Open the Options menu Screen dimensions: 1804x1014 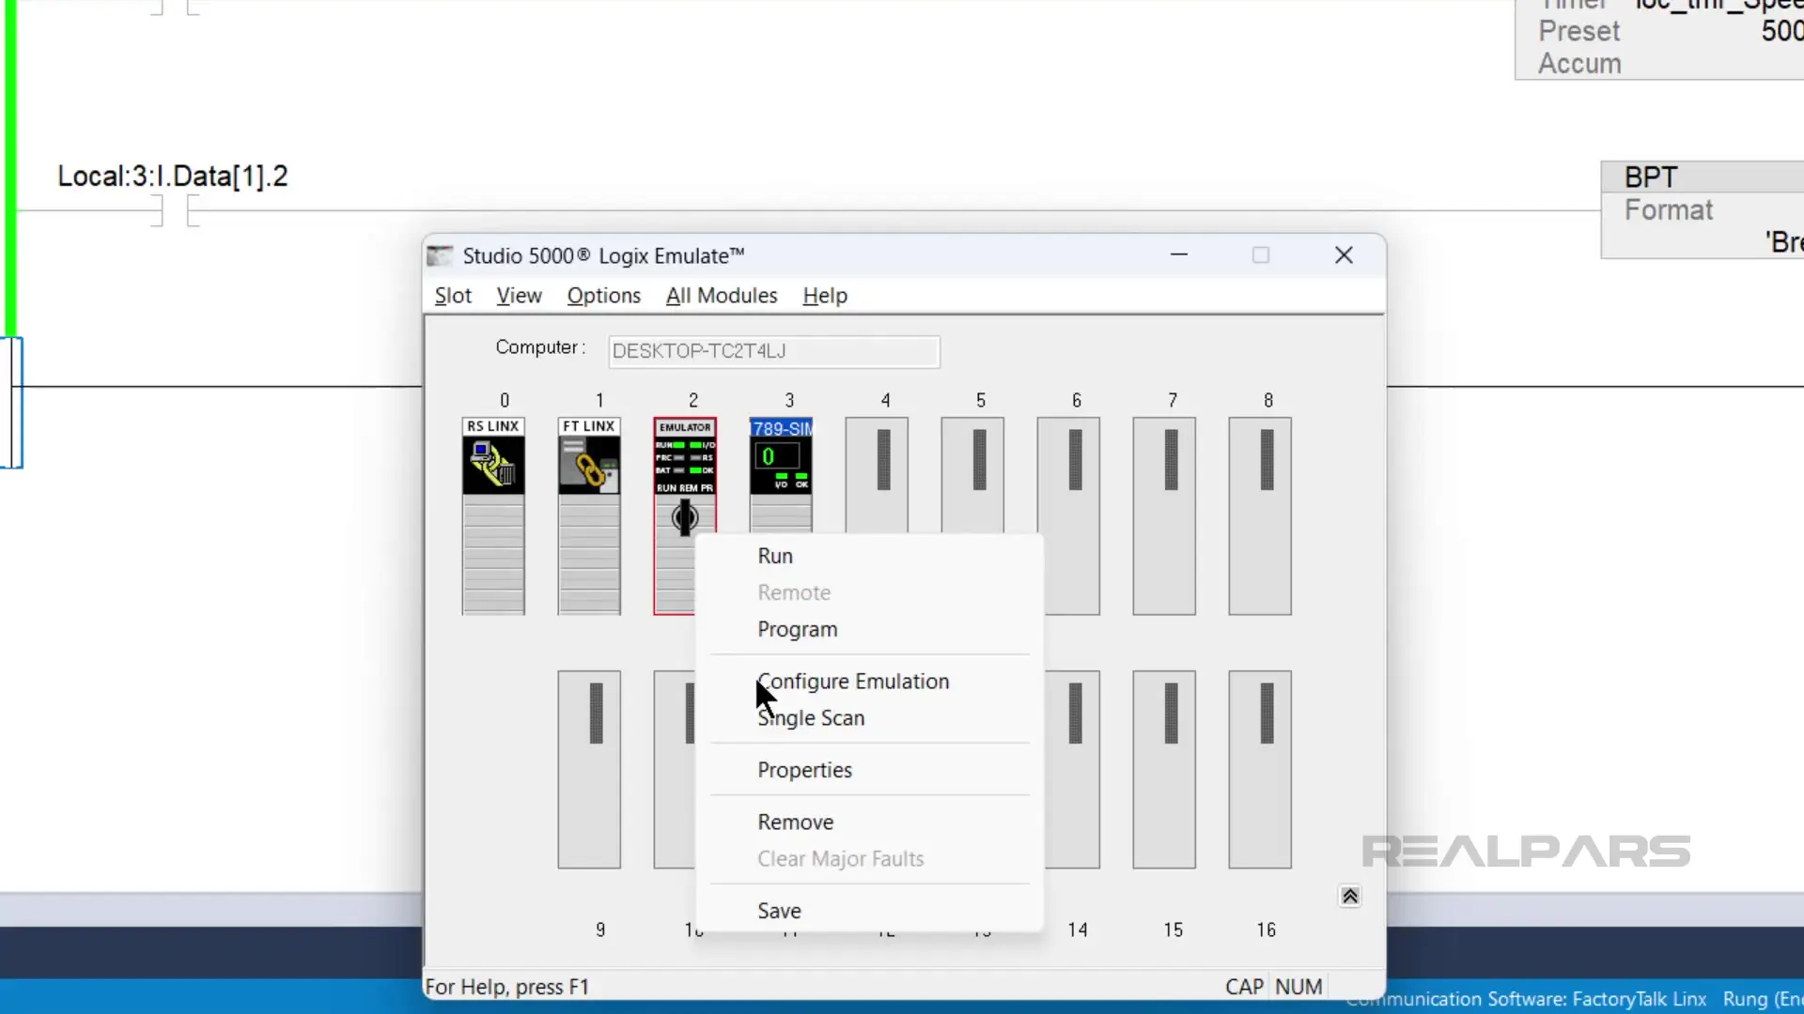click(x=603, y=296)
